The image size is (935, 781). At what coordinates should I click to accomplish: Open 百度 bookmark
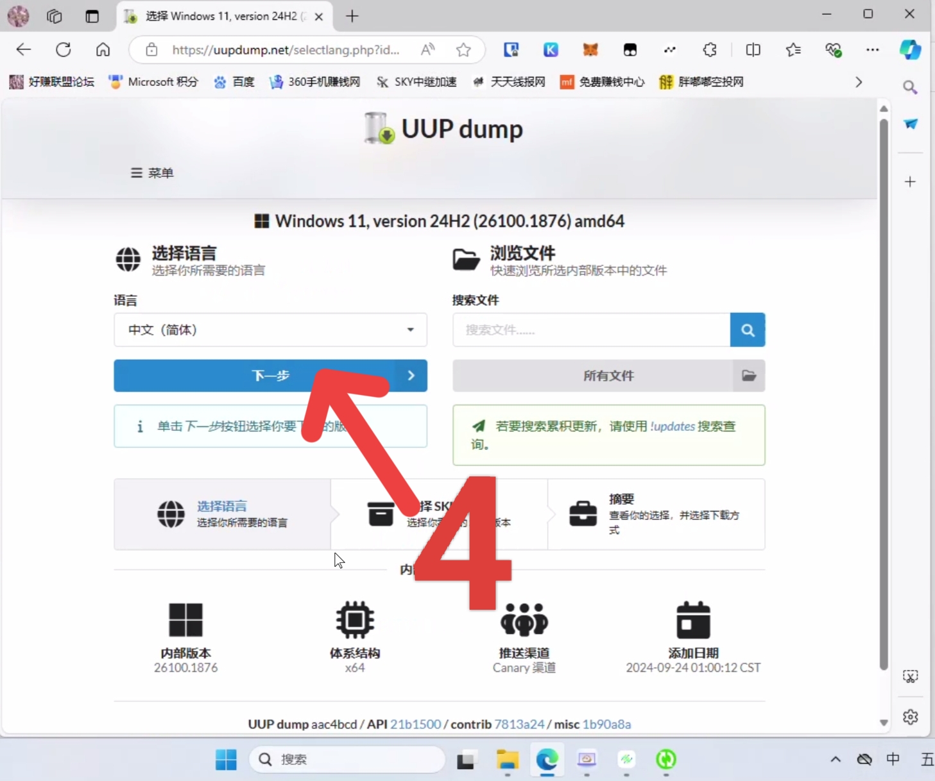pos(234,82)
